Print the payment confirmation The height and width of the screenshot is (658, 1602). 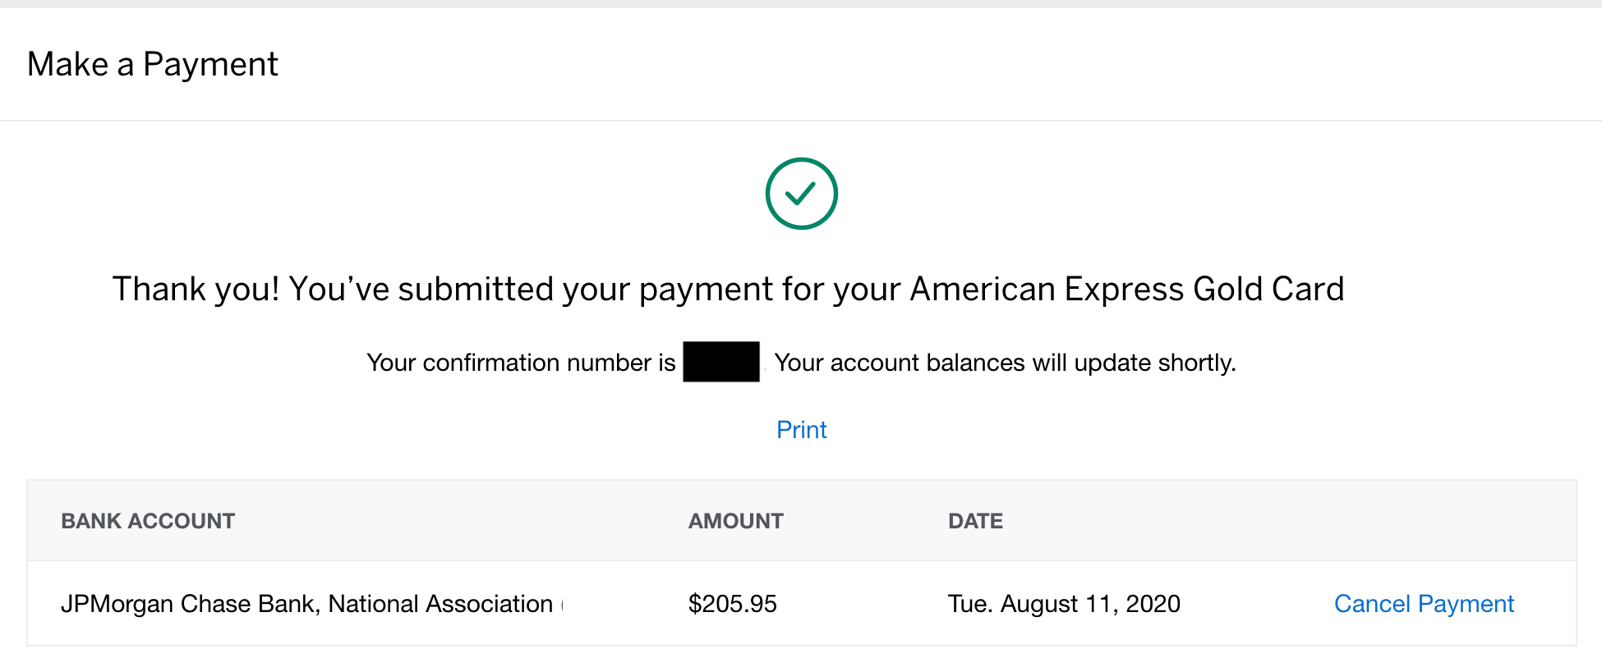coord(801,430)
